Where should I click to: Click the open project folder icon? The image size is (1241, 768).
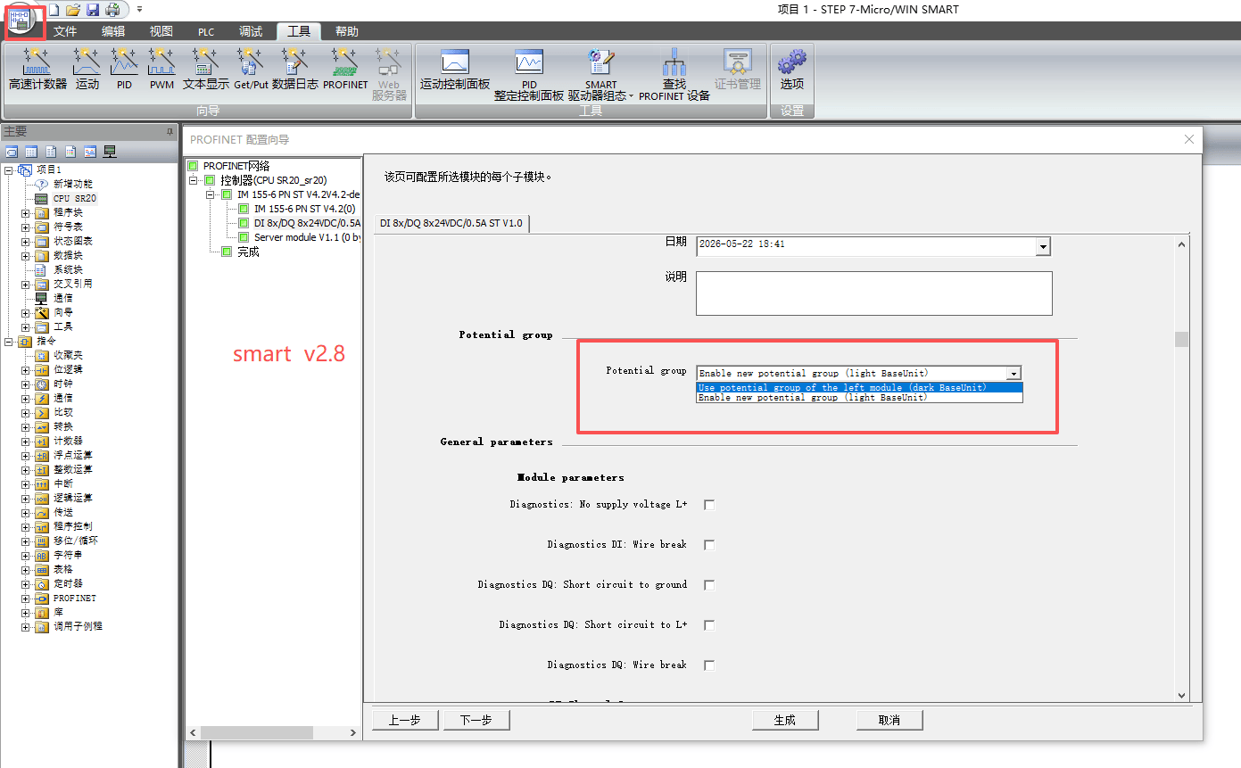73,10
